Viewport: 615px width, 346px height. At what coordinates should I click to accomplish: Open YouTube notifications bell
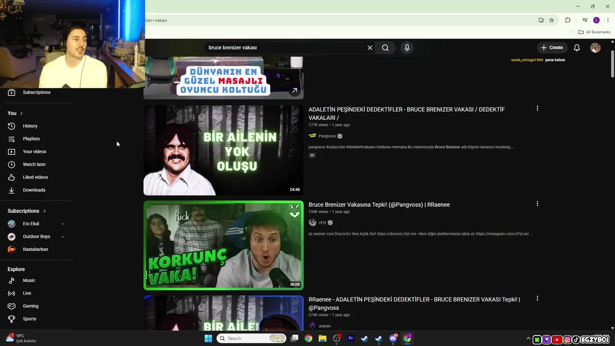[x=577, y=48]
